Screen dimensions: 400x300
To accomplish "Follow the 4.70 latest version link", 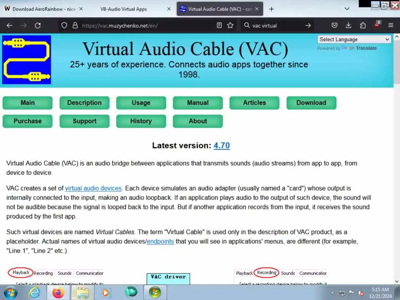I will [222, 145].
